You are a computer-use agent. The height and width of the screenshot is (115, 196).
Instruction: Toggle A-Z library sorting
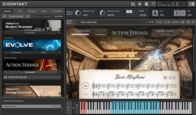[28, 16]
